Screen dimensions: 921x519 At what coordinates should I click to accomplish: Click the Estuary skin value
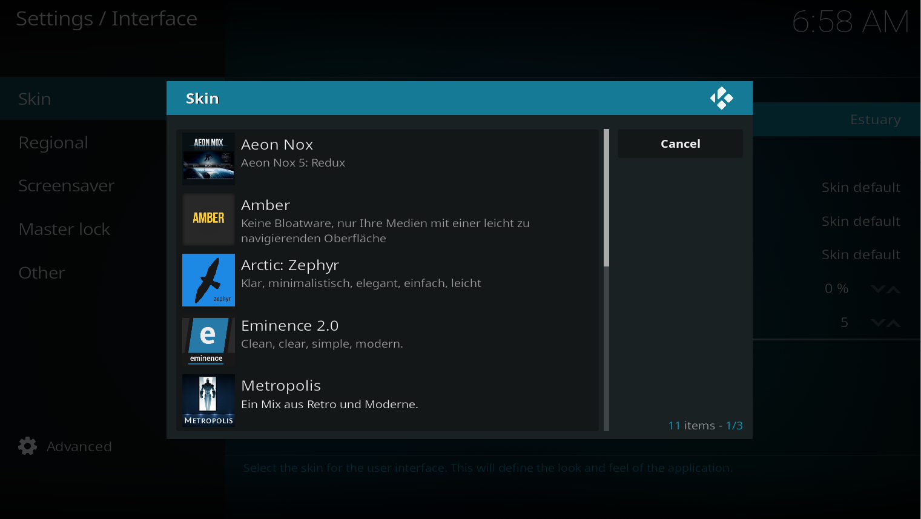point(875,119)
